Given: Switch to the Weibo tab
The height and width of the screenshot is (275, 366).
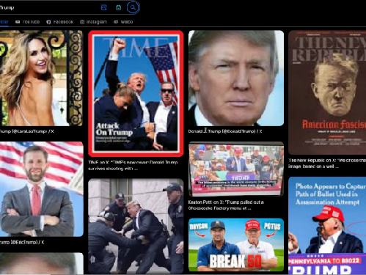Looking at the screenshot, I should point(123,22).
